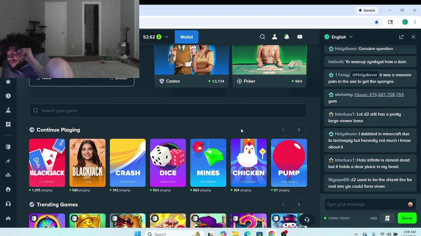421x236 pixels.
Task: Previous arrow for Continue Playing carousel
Action: click(x=283, y=130)
